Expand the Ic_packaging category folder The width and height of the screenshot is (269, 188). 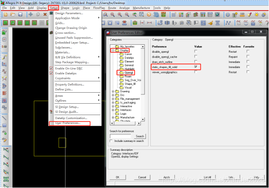(x=113, y=103)
